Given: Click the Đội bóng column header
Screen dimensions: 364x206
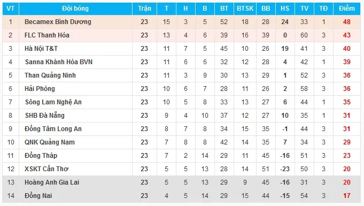Looking at the screenshot, I should pyautogui.click(x=75, y=9).
